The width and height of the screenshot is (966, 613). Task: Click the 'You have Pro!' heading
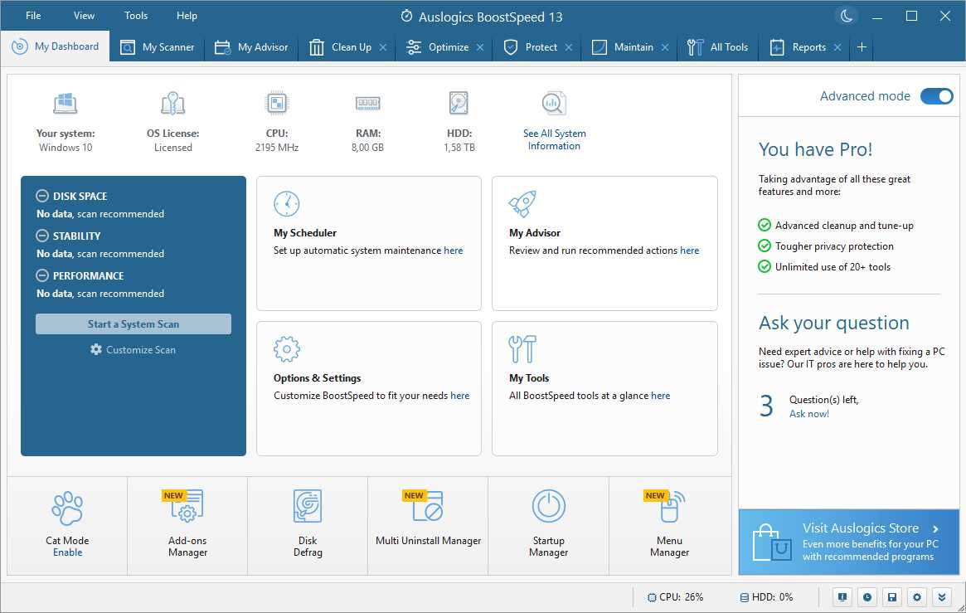point(816,149)
